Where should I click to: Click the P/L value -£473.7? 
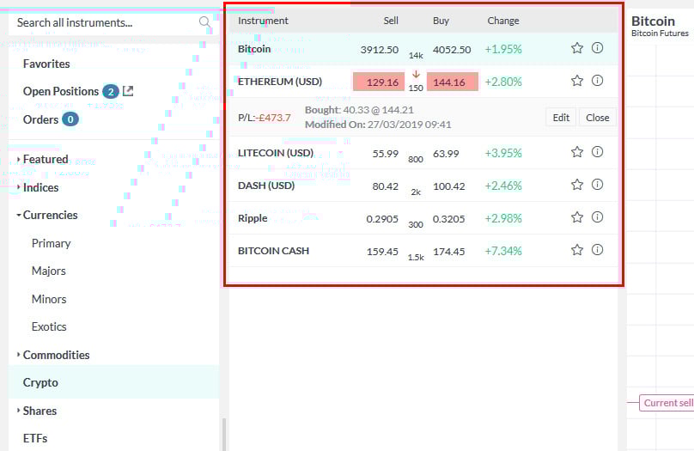point(273,118)
